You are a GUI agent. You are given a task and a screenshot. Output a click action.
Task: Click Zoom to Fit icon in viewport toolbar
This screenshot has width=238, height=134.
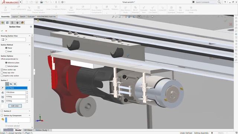pos(113,17)
